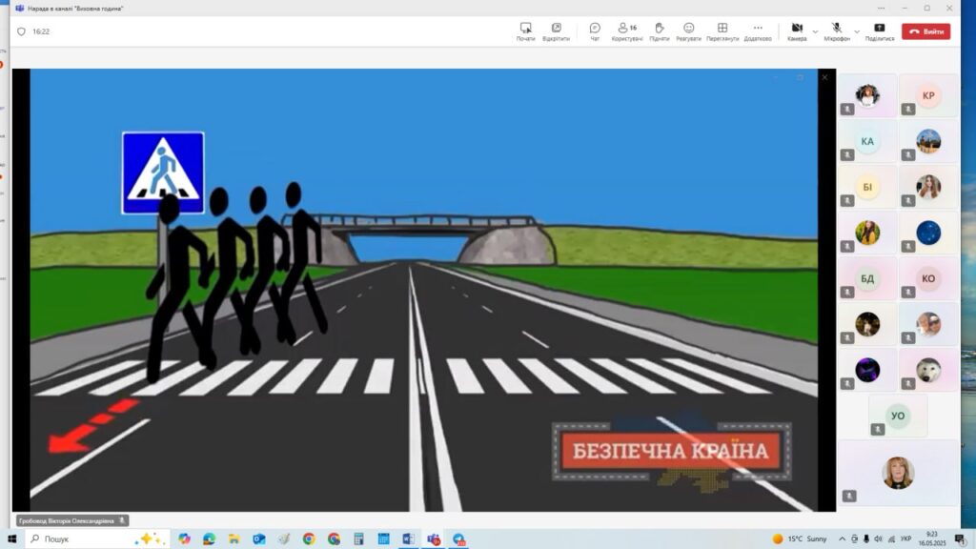Image resolution: width=976 pixels, height=549 pixels.
Task: Raise hand with the Підняти icon
Action: [659, 31]
